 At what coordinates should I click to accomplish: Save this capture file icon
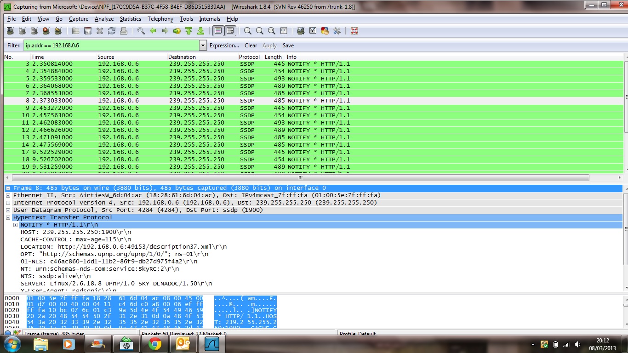tap(88, 31)
